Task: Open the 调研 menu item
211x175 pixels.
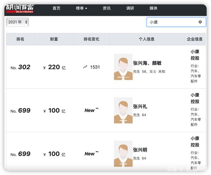Action: pos(130,8)
